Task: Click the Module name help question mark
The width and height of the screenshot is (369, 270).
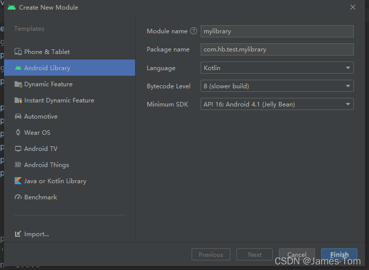Action: coord(194,31)
